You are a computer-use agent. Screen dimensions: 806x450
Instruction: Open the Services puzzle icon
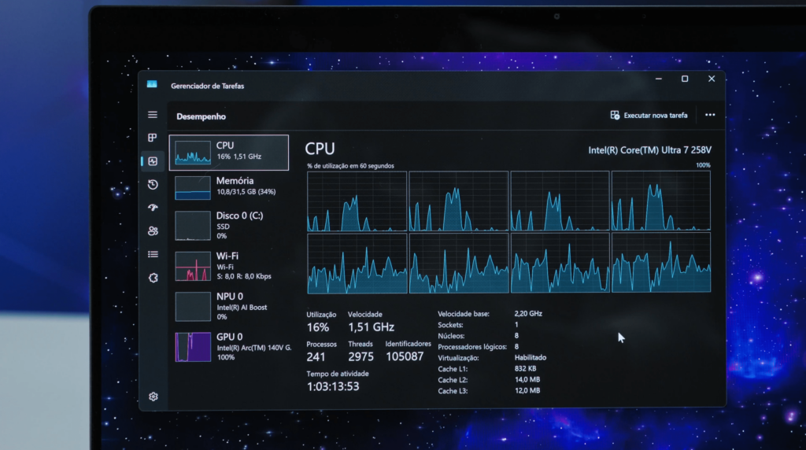153,278
